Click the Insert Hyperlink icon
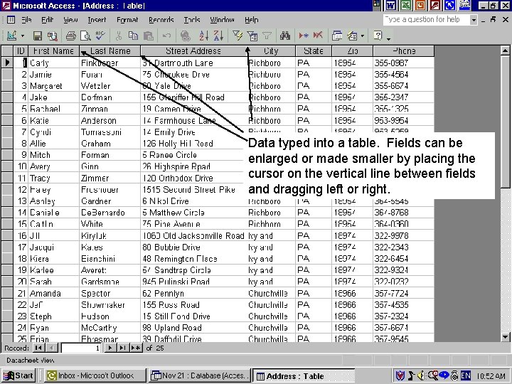512x384 pixels. click(x=185, y=36)
